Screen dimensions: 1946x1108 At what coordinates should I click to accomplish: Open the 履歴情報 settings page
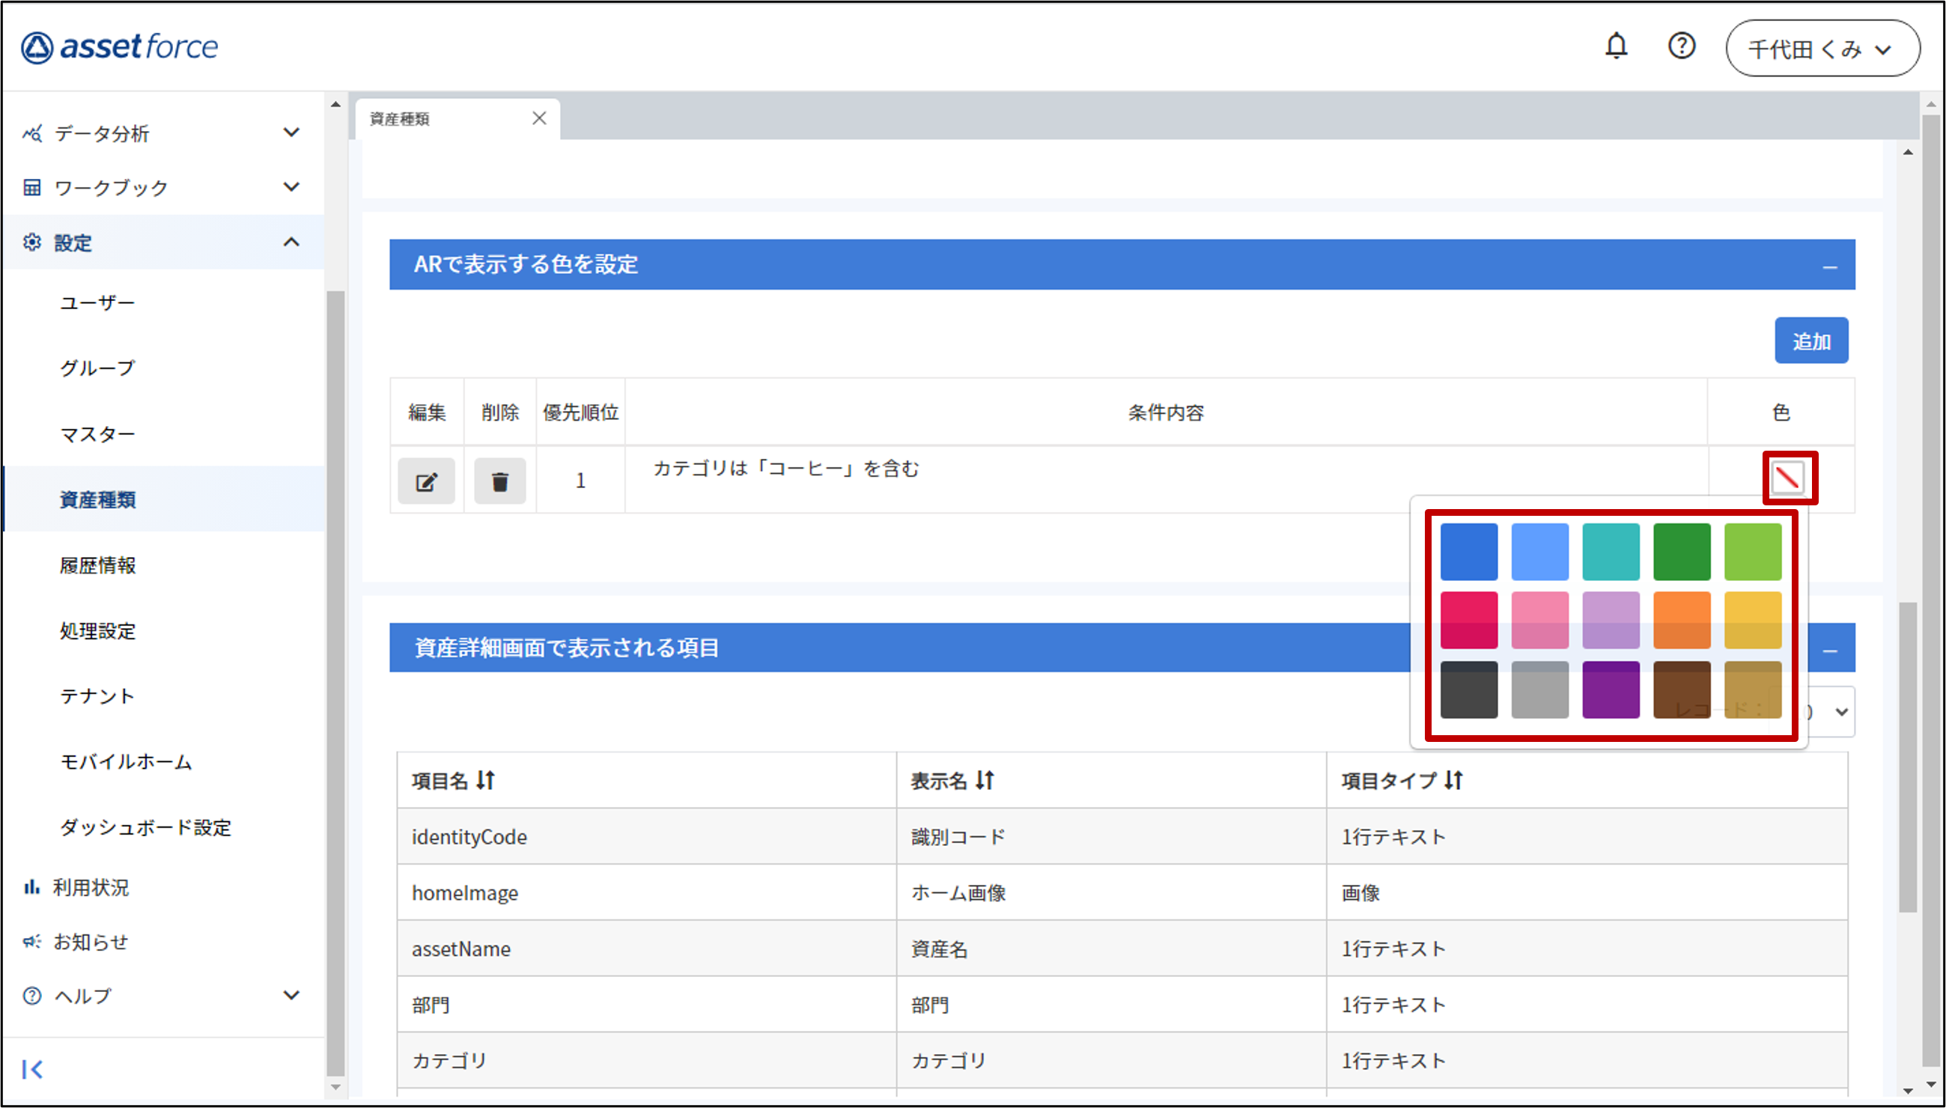[97, 565]
